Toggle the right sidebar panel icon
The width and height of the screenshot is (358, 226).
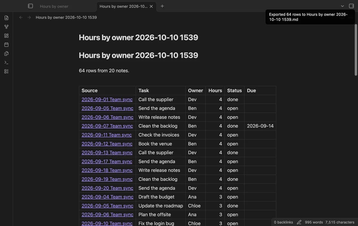(351, 6)
